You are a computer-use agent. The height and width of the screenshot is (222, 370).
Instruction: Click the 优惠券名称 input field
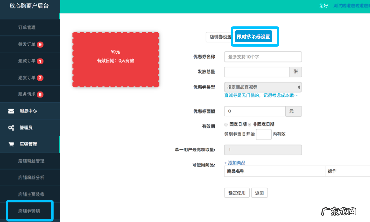pos(262,57)
